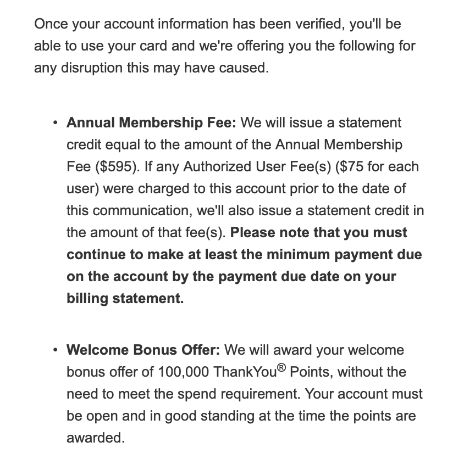Click the bold "billing statement." text

(125, 299)
